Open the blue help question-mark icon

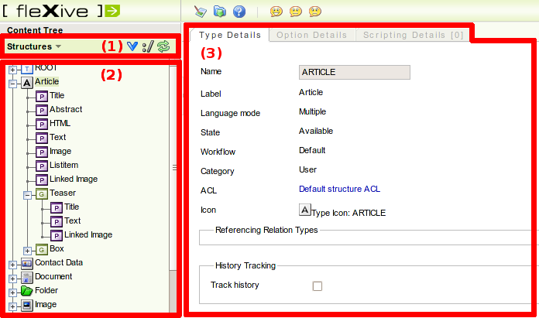(x=239, y=12)
